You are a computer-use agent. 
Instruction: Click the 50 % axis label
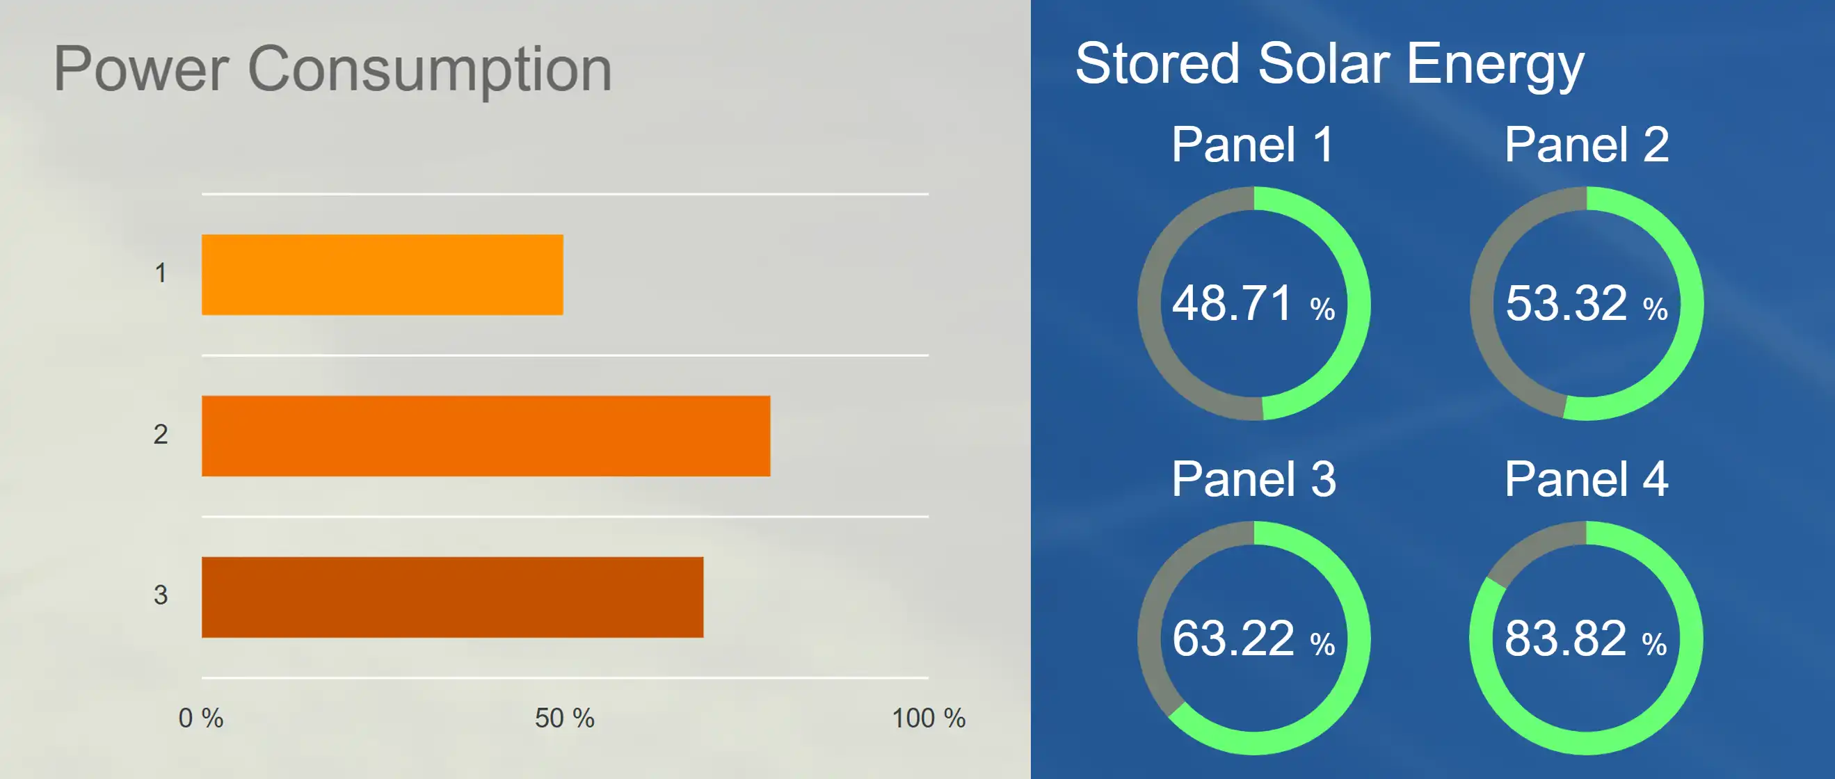click(x=564, y=718)
